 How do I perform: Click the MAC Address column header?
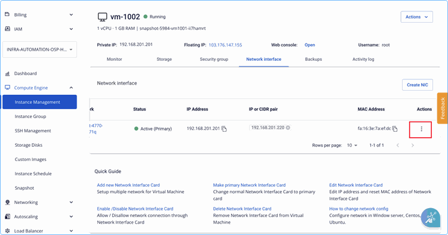click(x=371, y=109)
